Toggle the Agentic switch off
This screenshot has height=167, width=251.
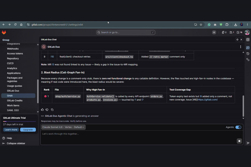coord(238,127)
